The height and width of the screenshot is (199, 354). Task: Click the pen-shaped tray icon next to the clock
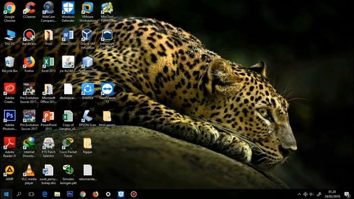click(319, 194)
